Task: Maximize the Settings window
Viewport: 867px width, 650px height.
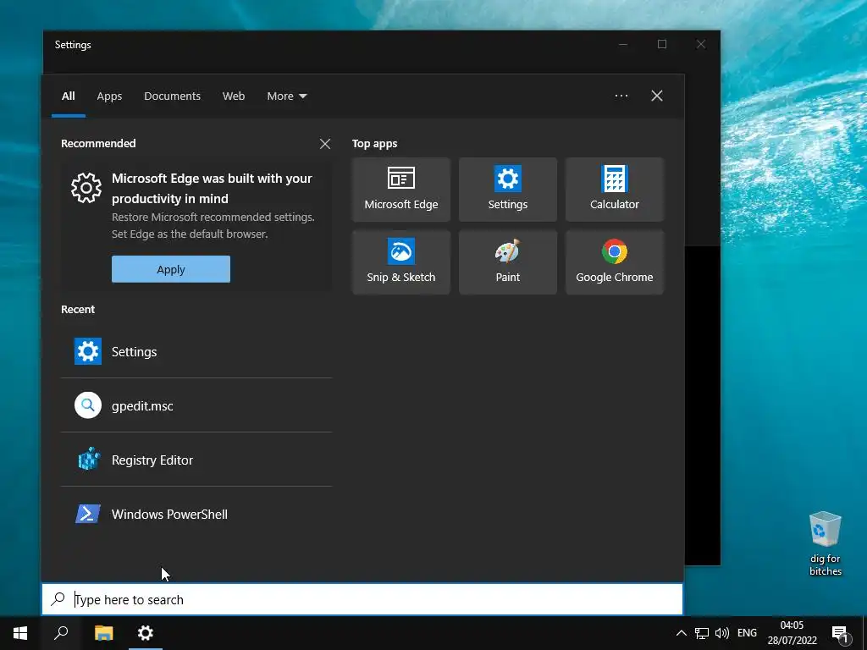Action: click(662, 44)
